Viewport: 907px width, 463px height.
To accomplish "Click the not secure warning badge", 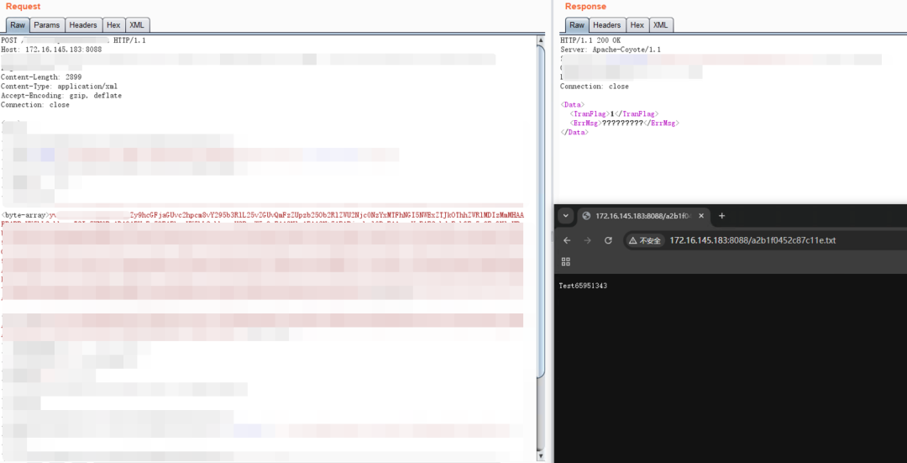I will [x=645, y=240].
